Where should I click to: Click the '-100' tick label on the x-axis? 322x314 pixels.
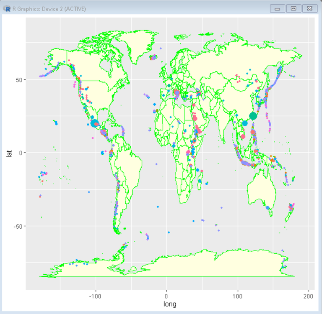click(95, 296)
